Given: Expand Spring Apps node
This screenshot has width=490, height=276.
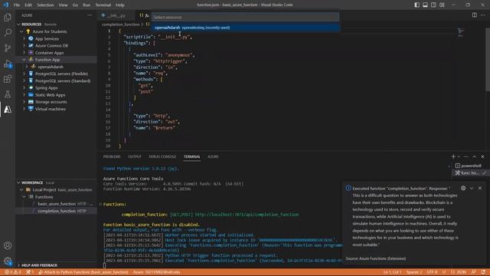Looking at the screenshot, I should (x=24, y=88).
